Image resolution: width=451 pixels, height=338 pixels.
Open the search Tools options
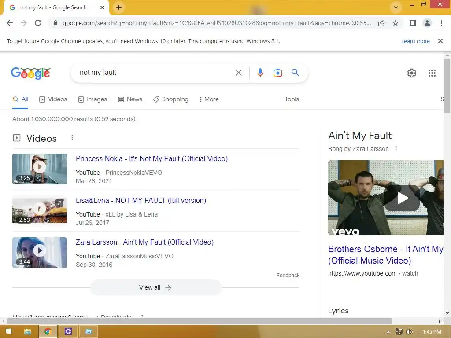(x=292, y=99)
